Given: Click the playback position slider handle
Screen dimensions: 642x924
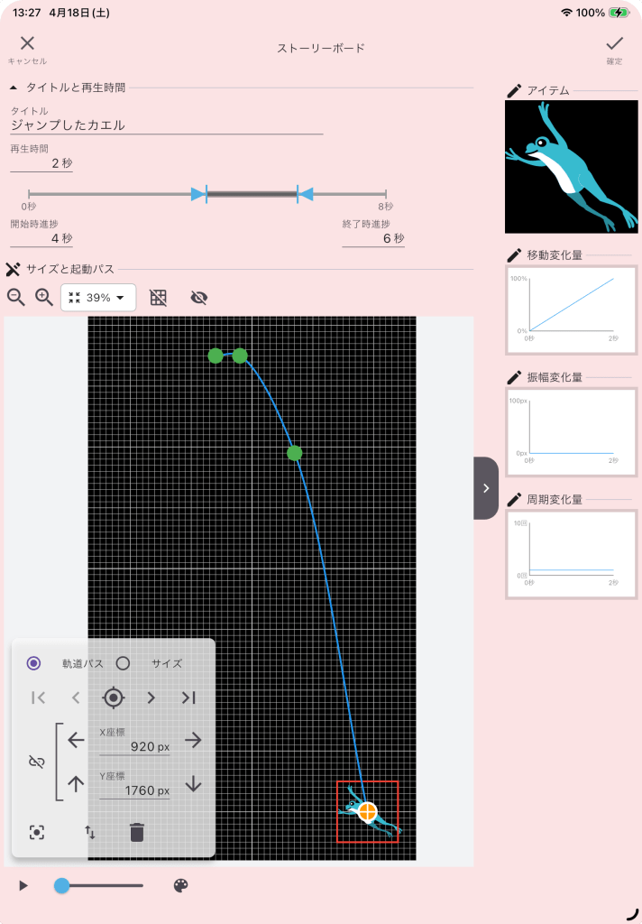Looking at the screenshot, I should pyautogui.click(x=61, y=886).
